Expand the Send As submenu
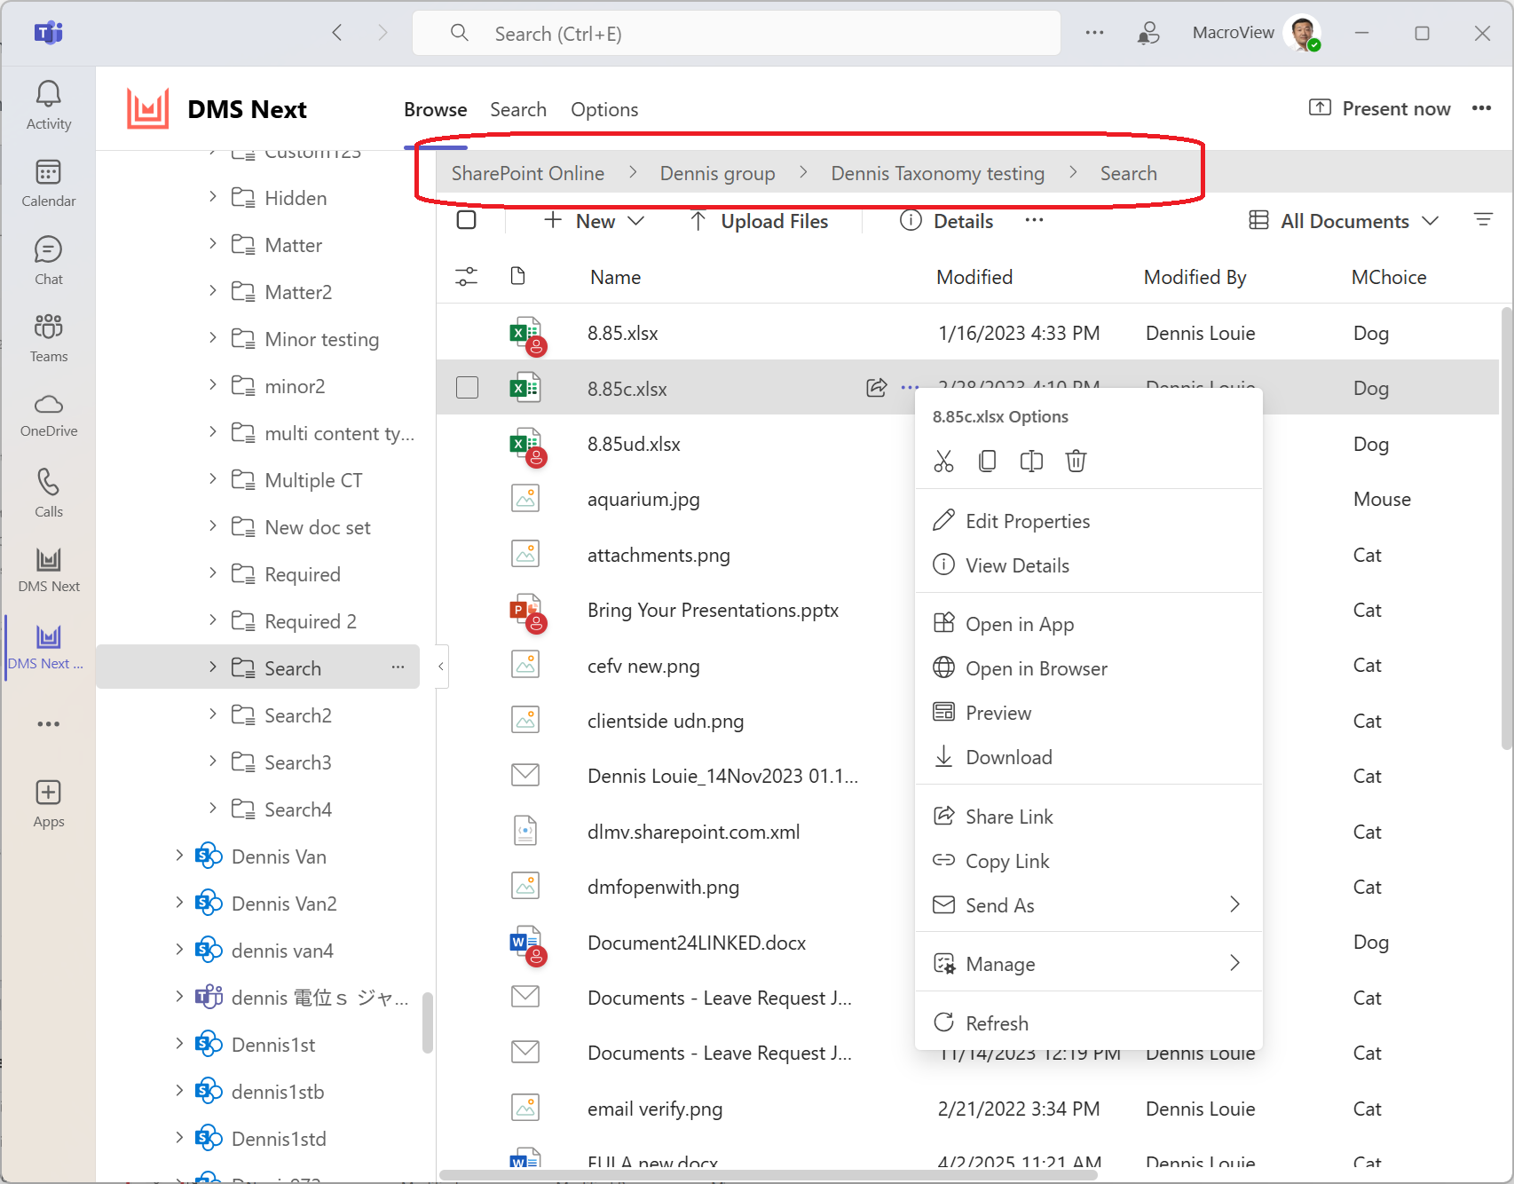The height and width of the screenshot is (1184, 1514). (x=1088, y=905)
